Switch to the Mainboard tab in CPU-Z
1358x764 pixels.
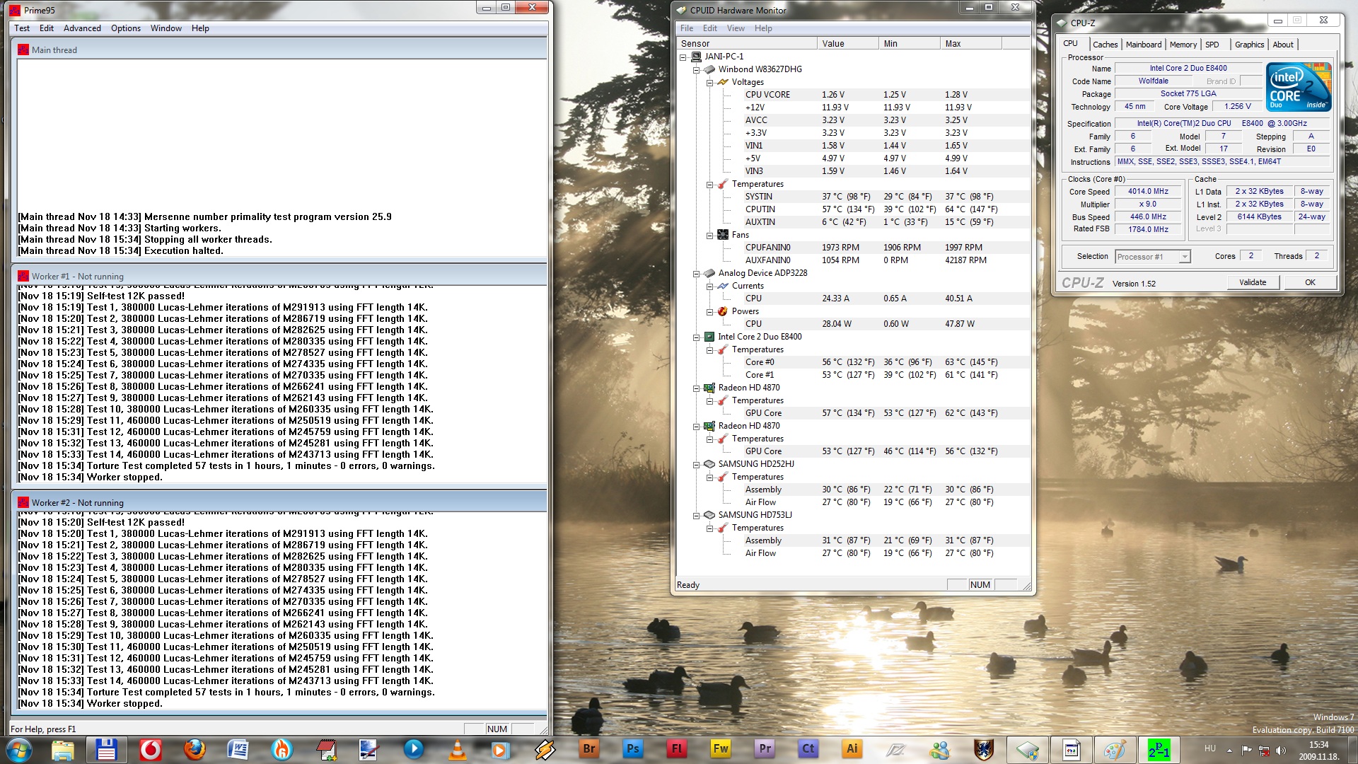(x=1143, y=45)
